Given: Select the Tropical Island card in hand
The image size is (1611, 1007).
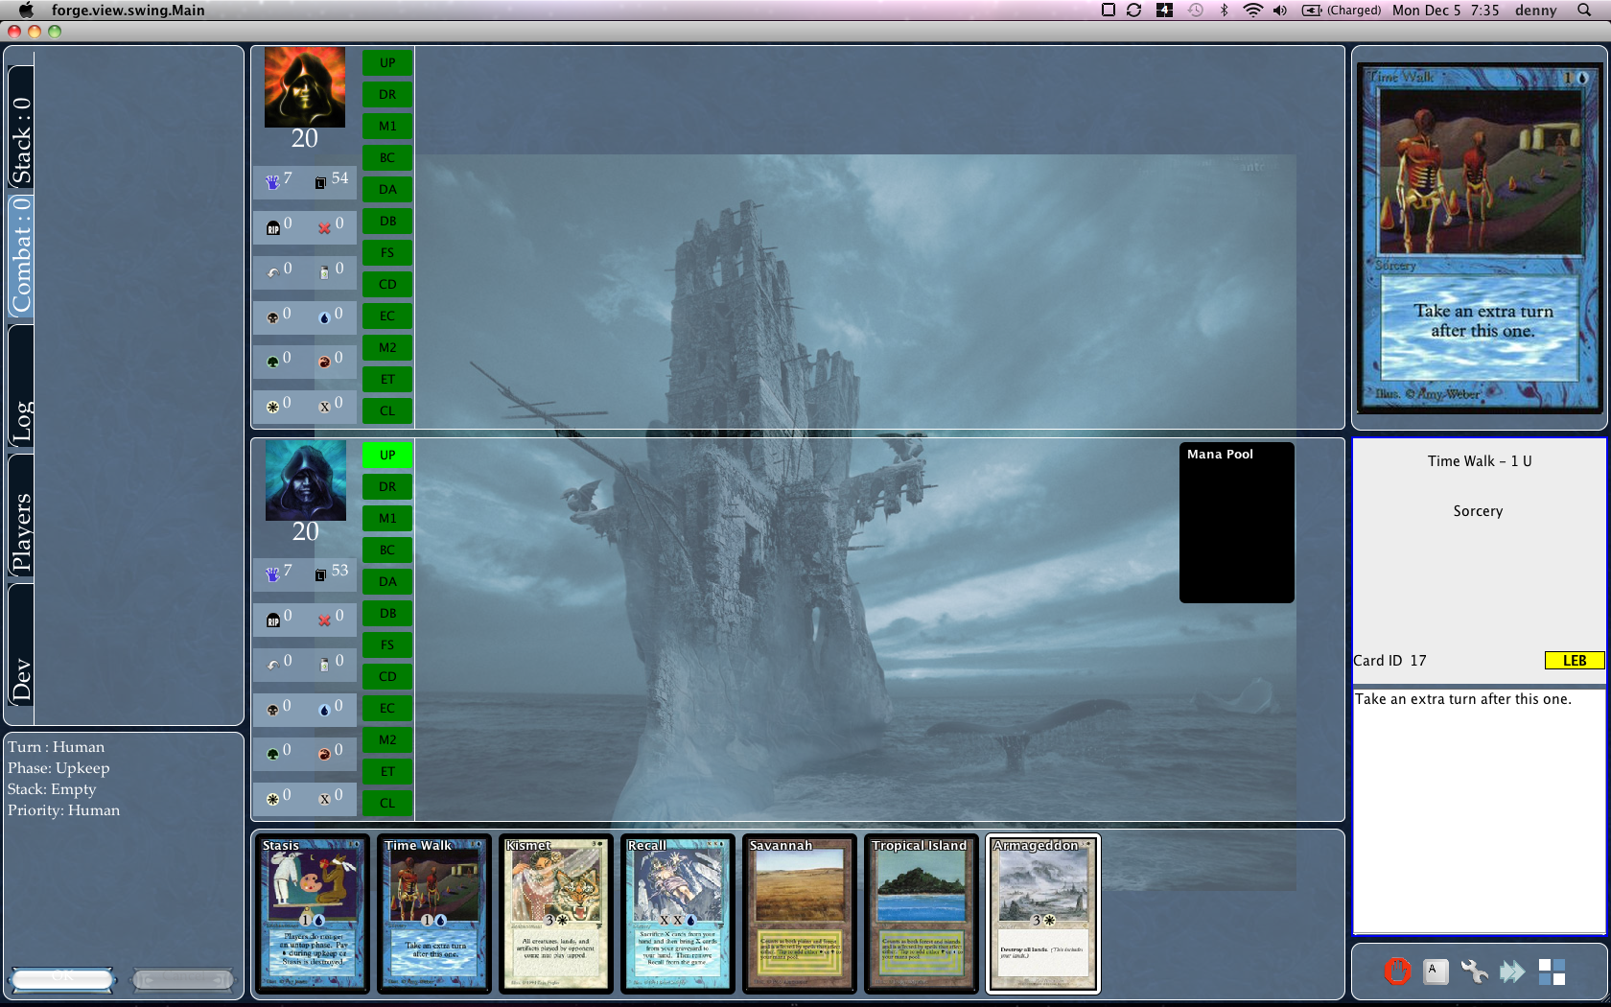Looking at the screenshot, I should [921, 913].
